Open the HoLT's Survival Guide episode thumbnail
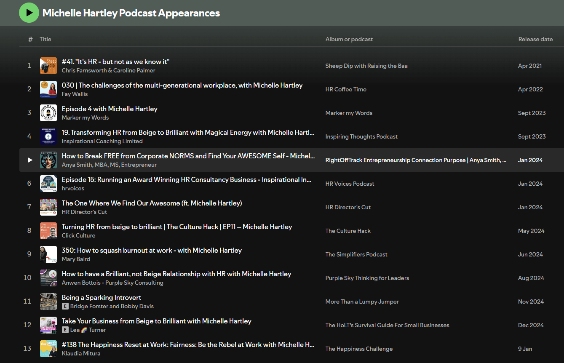 click(x=48, y=325)
